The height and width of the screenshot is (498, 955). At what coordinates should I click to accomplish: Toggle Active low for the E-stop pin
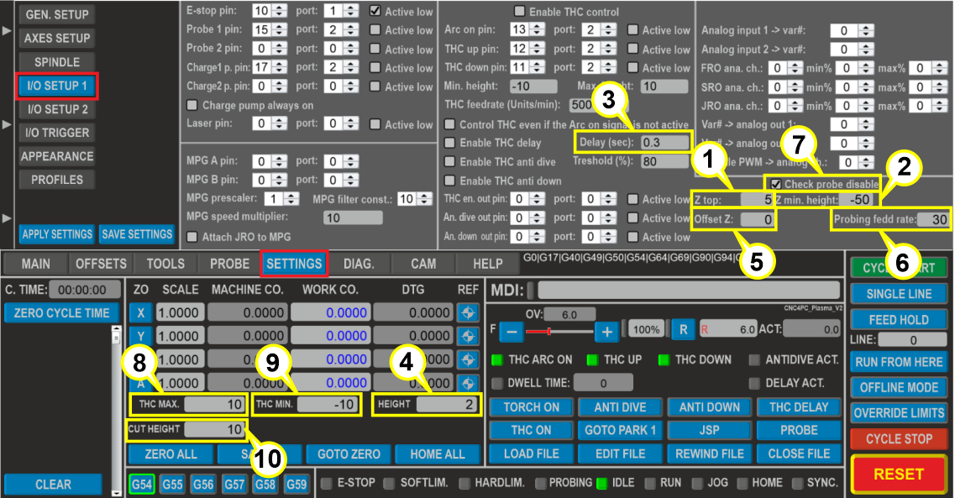click(377, 12)
